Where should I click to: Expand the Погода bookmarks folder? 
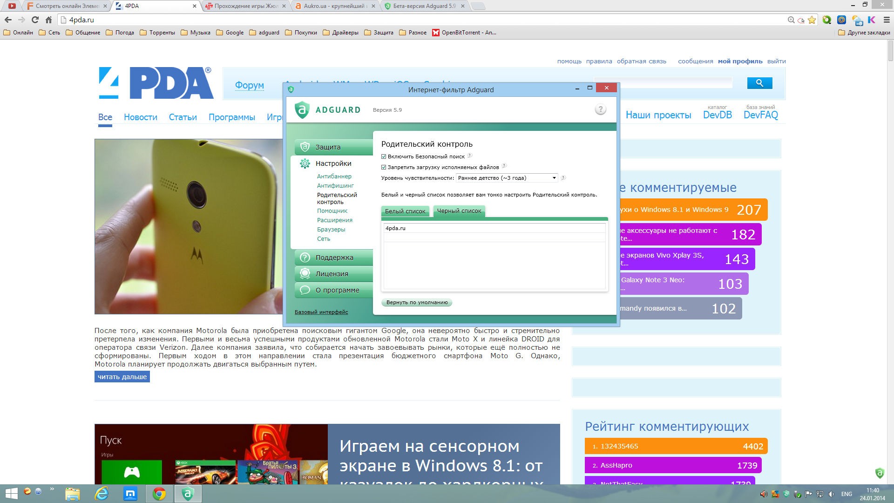click(120, 33)
